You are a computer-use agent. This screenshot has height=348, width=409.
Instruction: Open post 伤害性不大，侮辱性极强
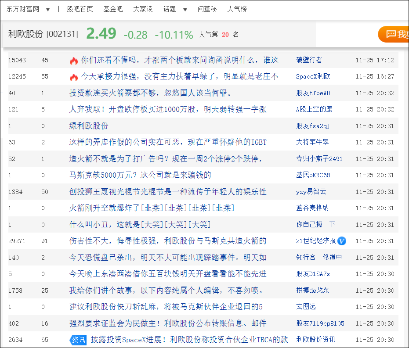coord(168,240)
